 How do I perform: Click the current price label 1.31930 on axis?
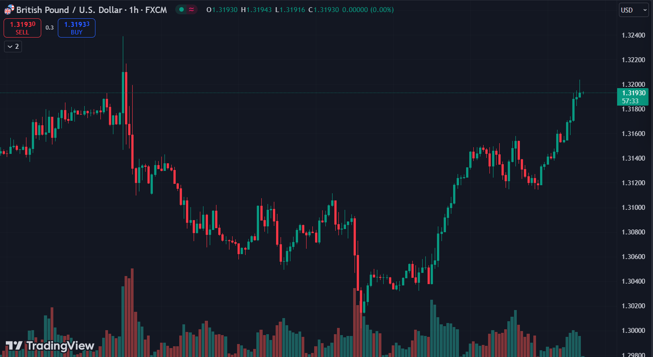point(633,97)
